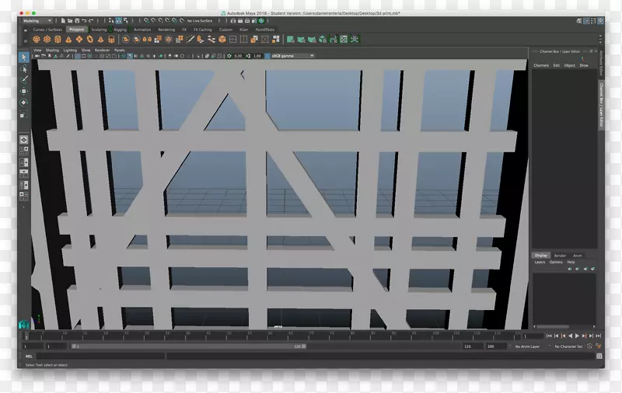
Task: Open the No Anim Layer dropdown
Action: (x=528, y=346)
